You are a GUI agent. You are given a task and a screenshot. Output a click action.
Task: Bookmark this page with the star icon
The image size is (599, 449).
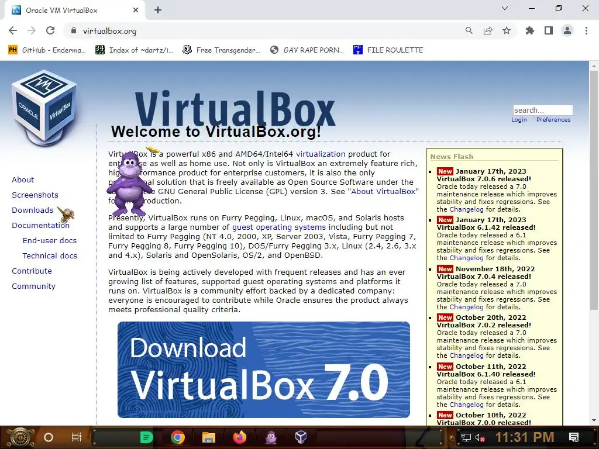coord(507,30)
